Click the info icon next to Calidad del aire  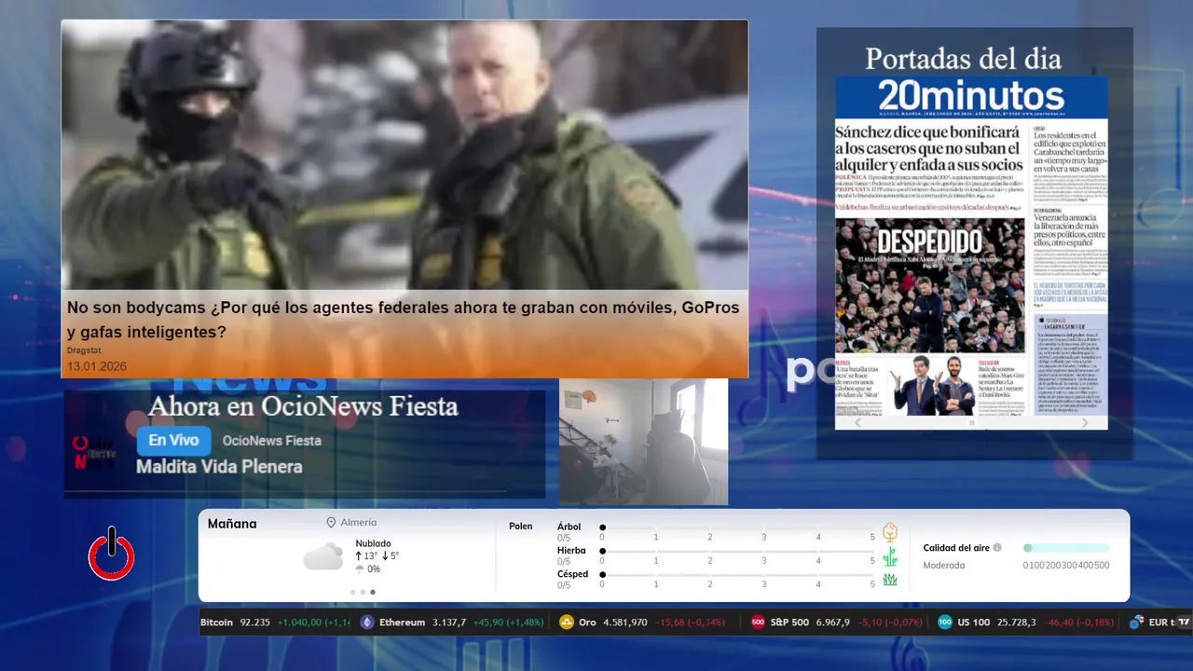pyautogui.click(x=997, y=548)
